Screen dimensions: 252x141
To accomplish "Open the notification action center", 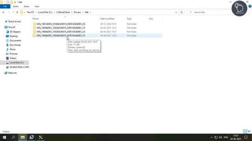I will coord(246,137).
